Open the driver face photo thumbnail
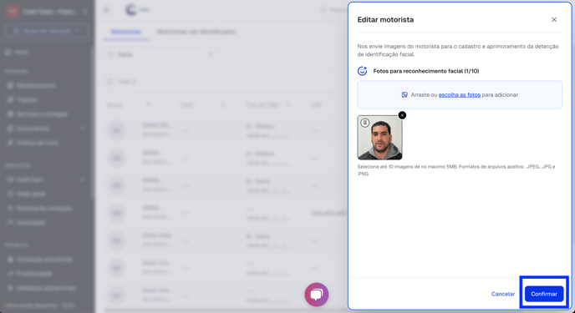Screen dimensions: 575x313 pos(379,138)
